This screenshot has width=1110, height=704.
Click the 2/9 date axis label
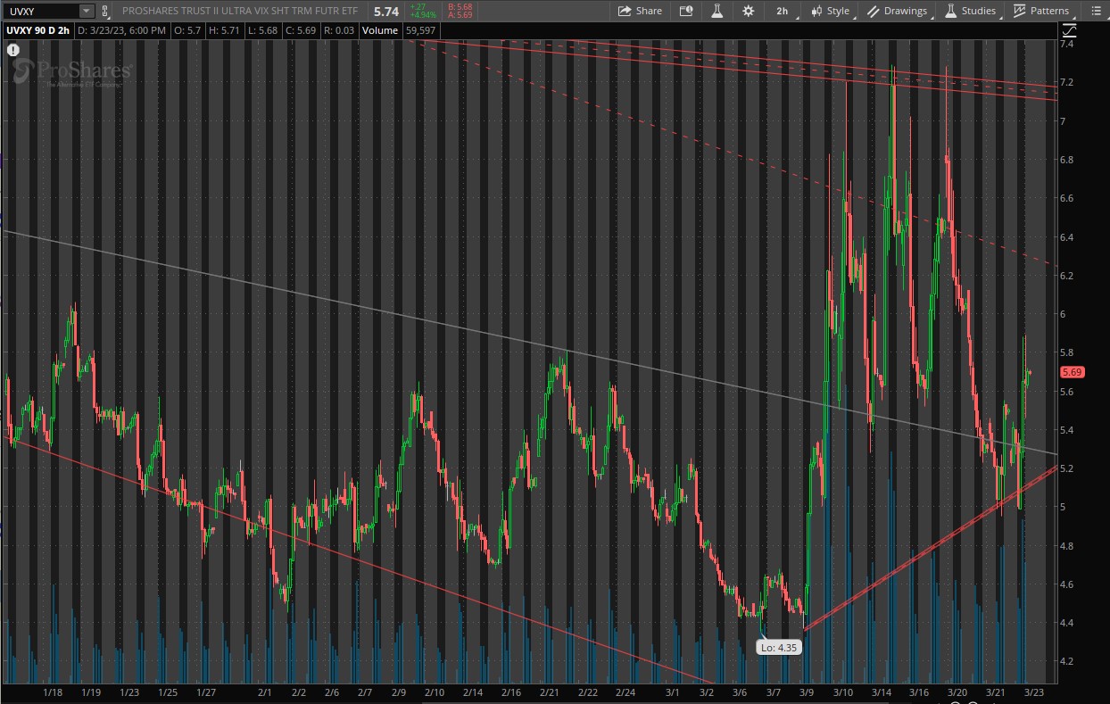click(x=397, y=692)
